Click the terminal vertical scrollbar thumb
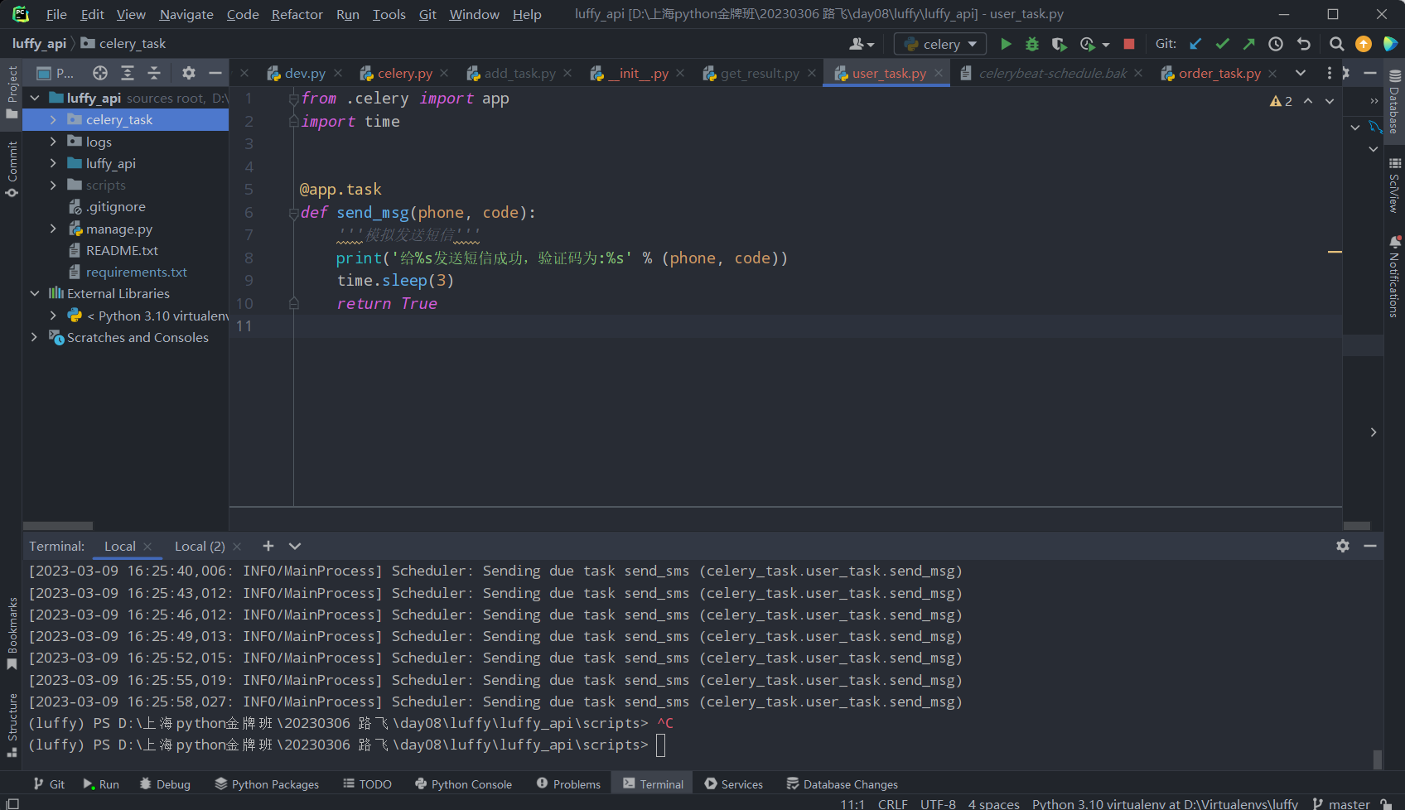1405x810 pixels. (1377, 759)
